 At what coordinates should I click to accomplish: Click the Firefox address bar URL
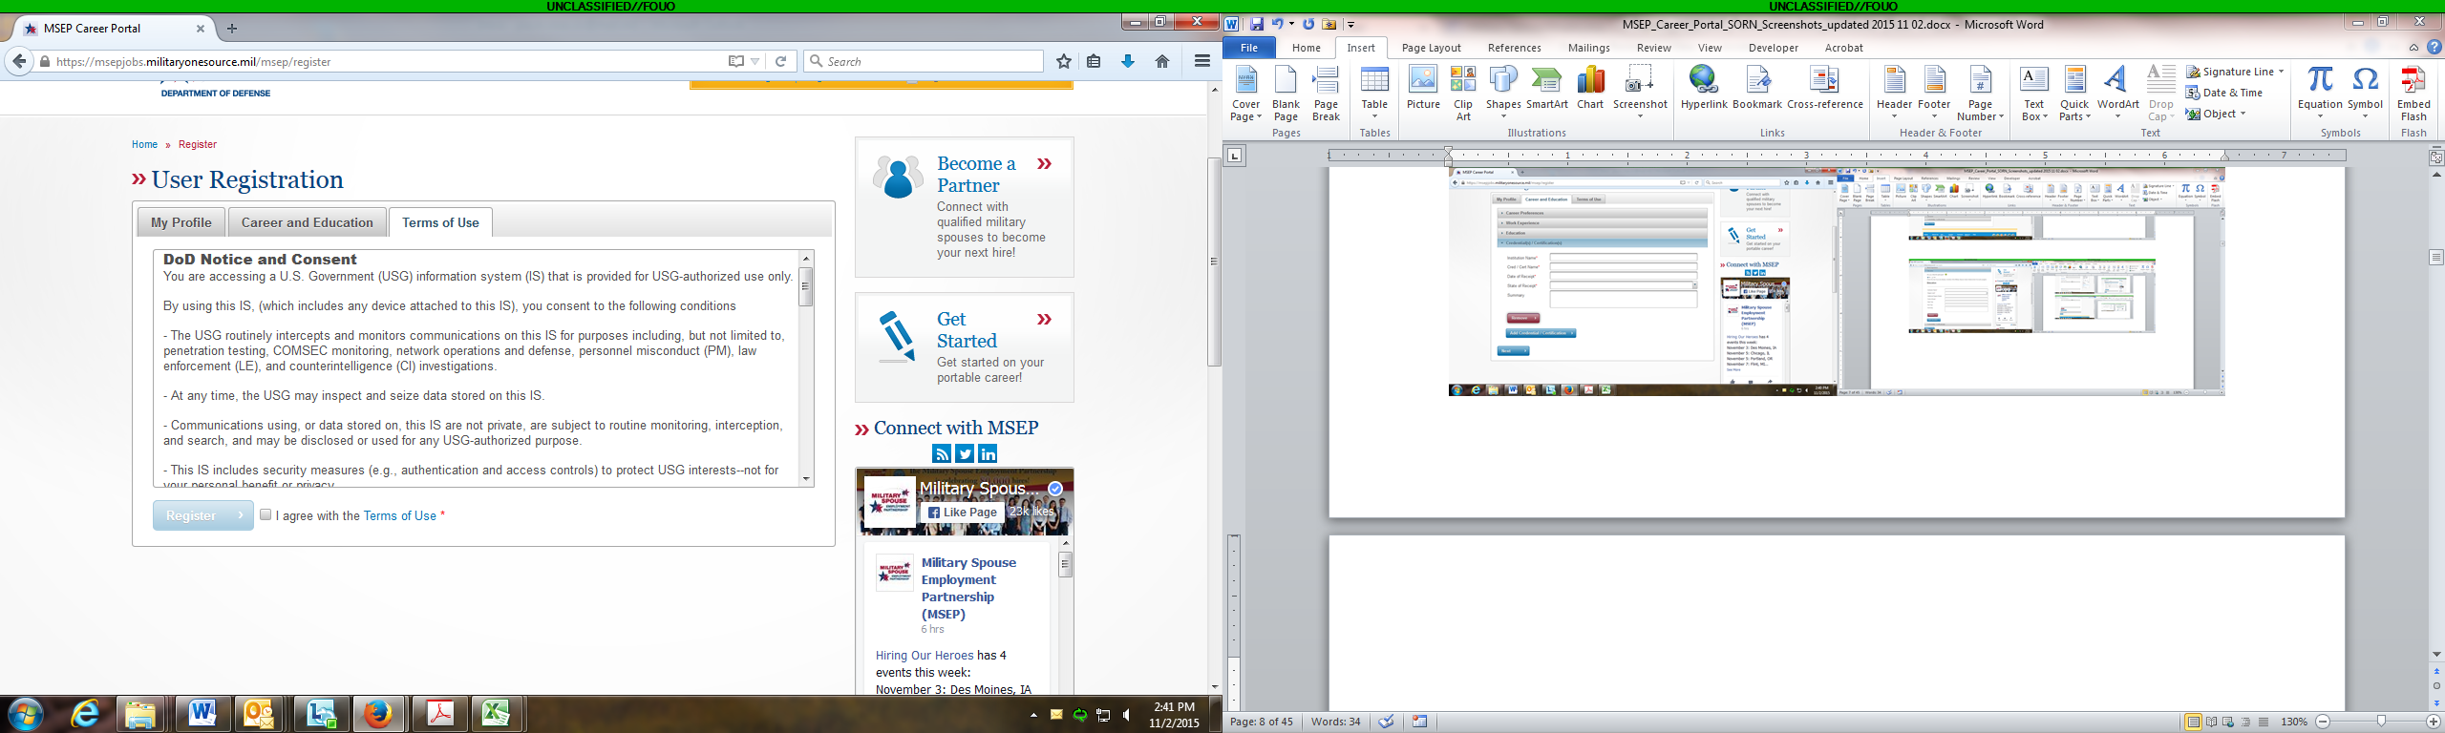coord(194,62)
